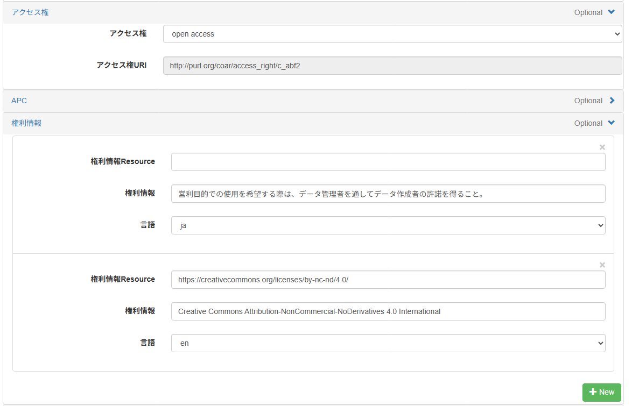Click the 権利情報 section title

(26, 123)
